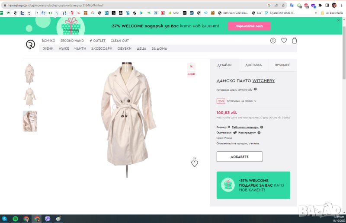The image size is (346, 223).
Task: Open Chrome extensions puzzle icon
Action: (320, 5)
